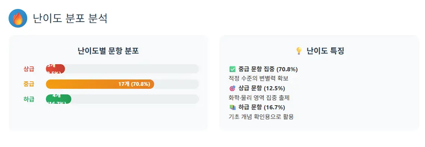Click the 중급 label in orange
The image size is (425, 147).
click(x=29, y=84)
